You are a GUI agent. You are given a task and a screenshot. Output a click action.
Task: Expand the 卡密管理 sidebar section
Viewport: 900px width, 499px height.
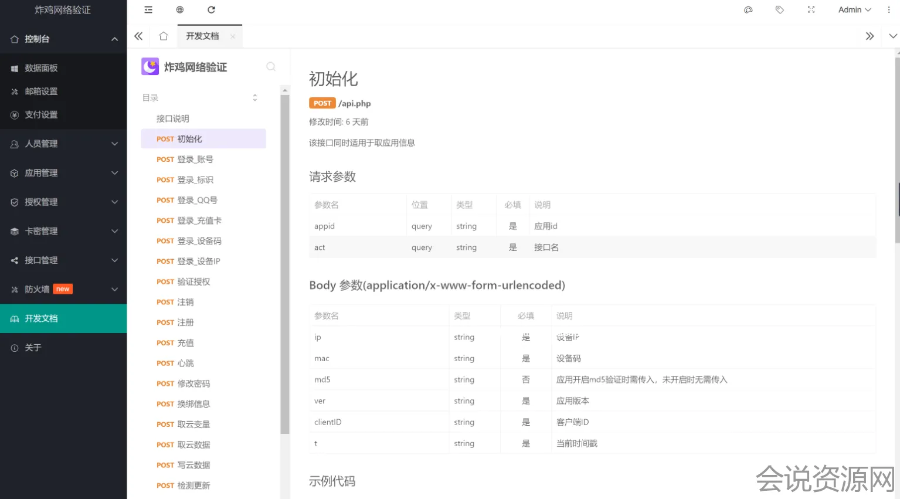tap(63, 231)
